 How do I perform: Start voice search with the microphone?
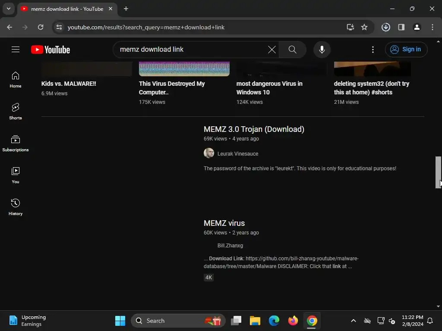pos(322,50)
